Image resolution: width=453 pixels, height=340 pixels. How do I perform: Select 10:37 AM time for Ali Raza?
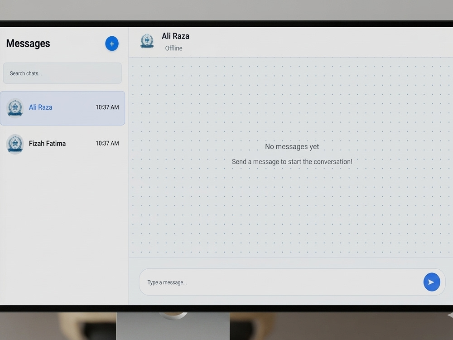pyautogui.click(x=107, y=107)
